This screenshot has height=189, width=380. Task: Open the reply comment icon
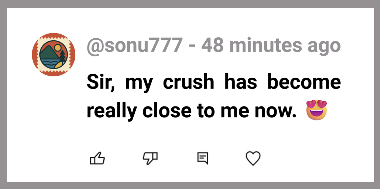click(203, 158)
